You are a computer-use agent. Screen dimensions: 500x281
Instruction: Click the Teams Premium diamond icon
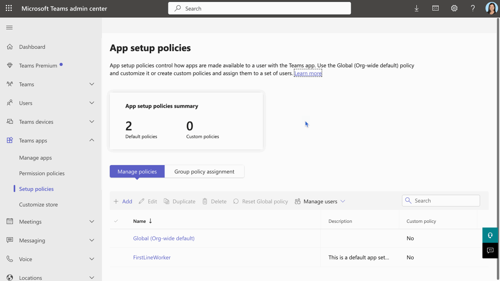10,66
